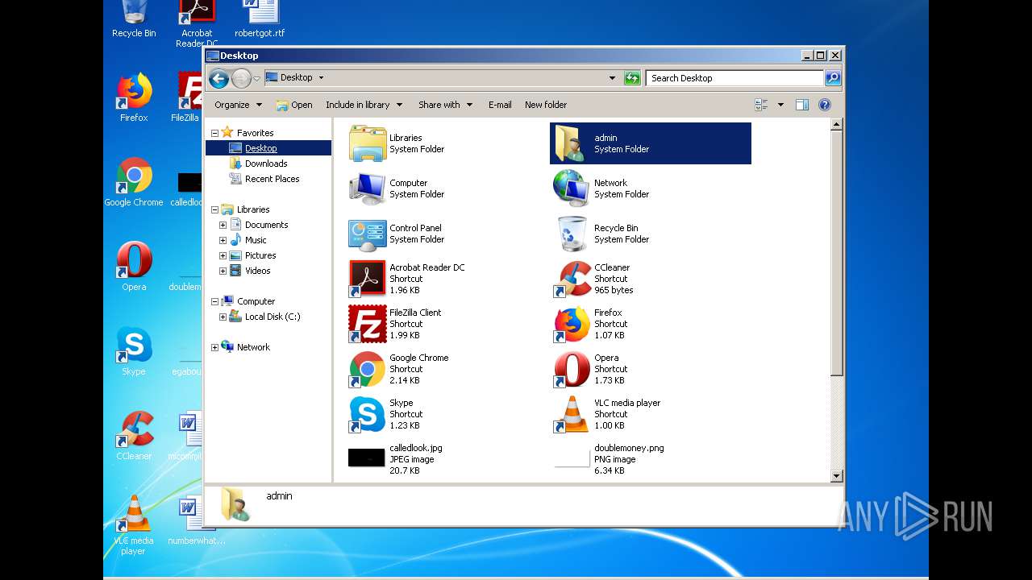
Task: Select the Computer icon in file list
Action: 368,188
